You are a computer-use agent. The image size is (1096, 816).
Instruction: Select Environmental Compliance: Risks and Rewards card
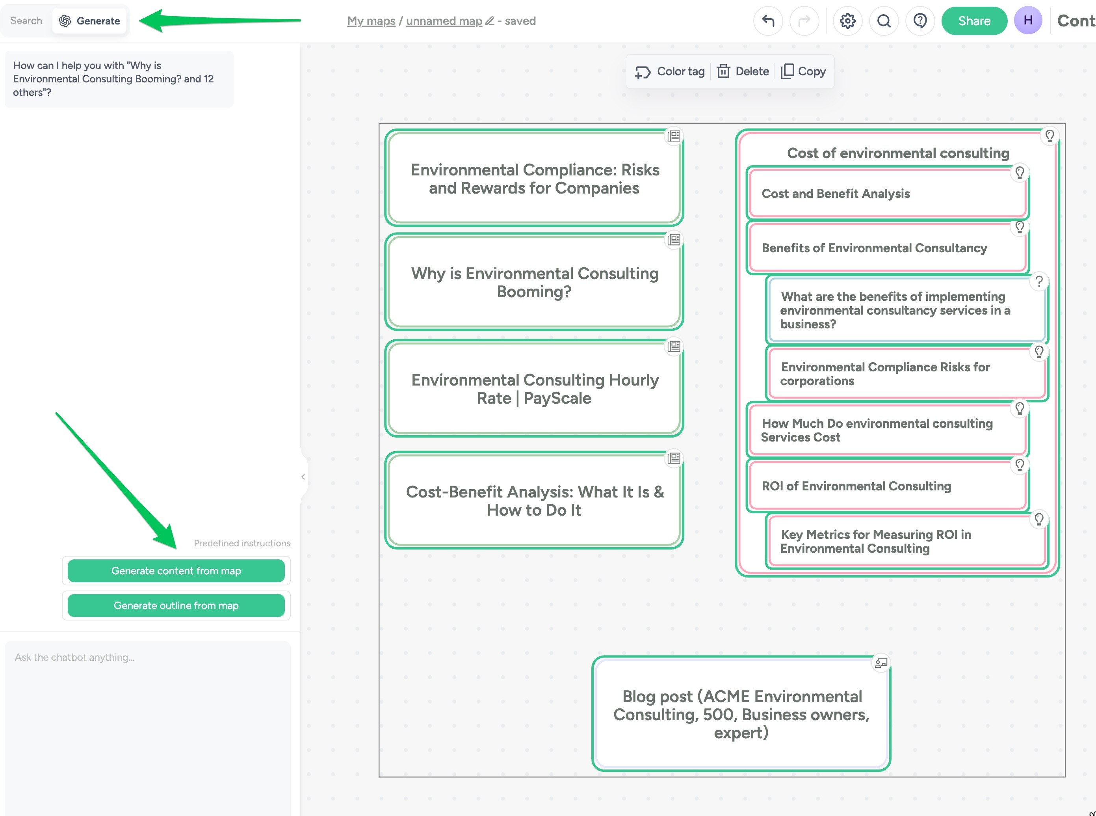[x=534, y=178]
